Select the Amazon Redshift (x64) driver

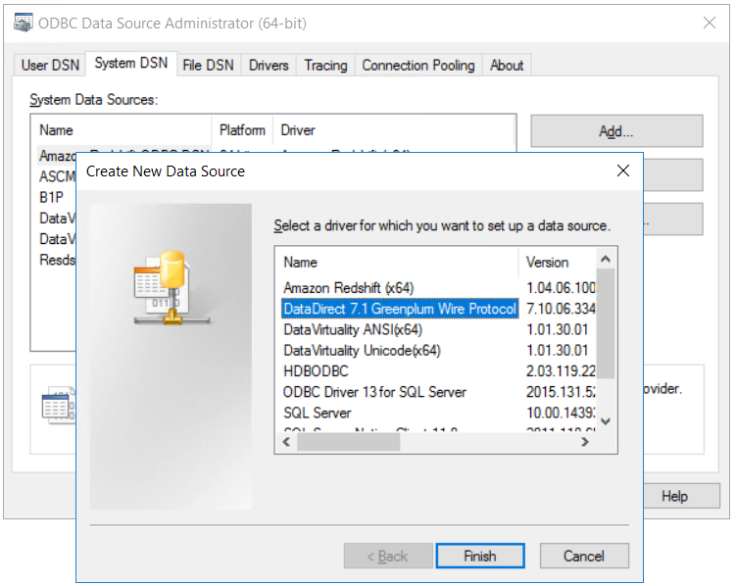348,287
